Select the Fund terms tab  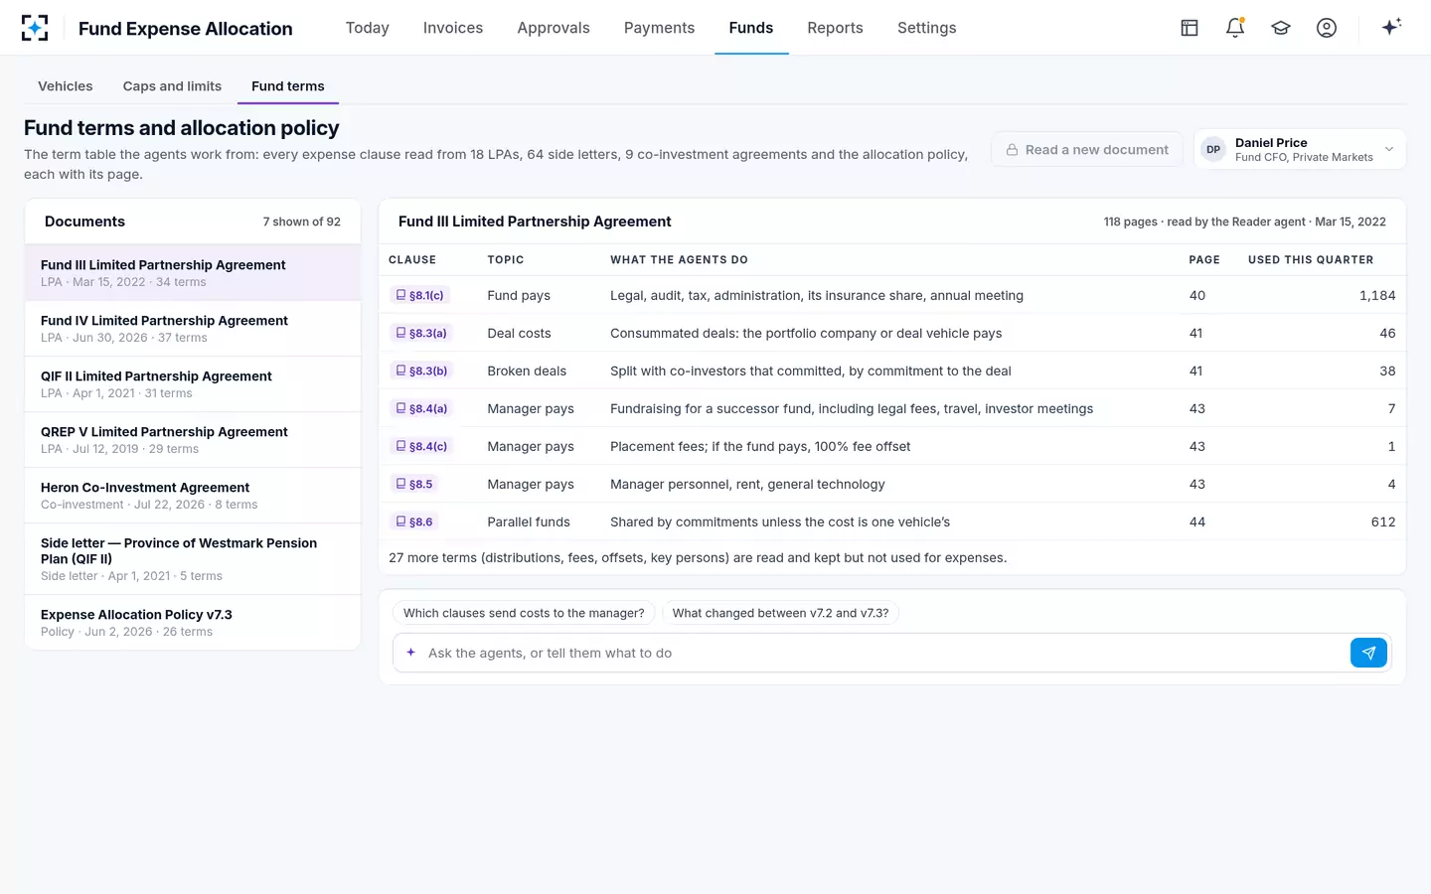[288, 86]
